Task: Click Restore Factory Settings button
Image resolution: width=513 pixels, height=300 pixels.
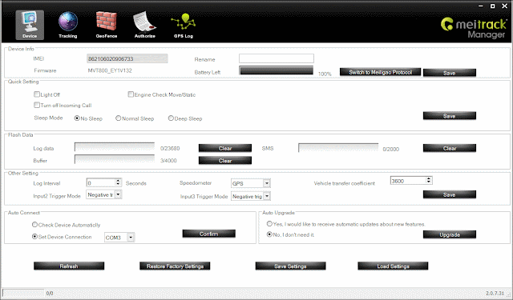Action: [x=175, y=266]
